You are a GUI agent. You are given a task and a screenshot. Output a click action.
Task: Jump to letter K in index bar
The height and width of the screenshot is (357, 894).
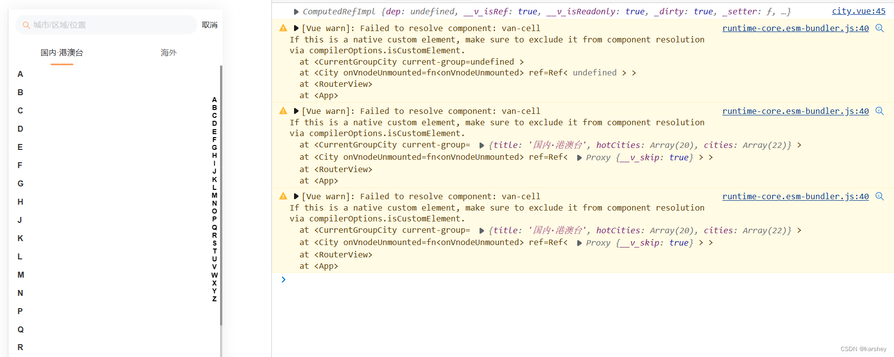(x=215, y=179)
